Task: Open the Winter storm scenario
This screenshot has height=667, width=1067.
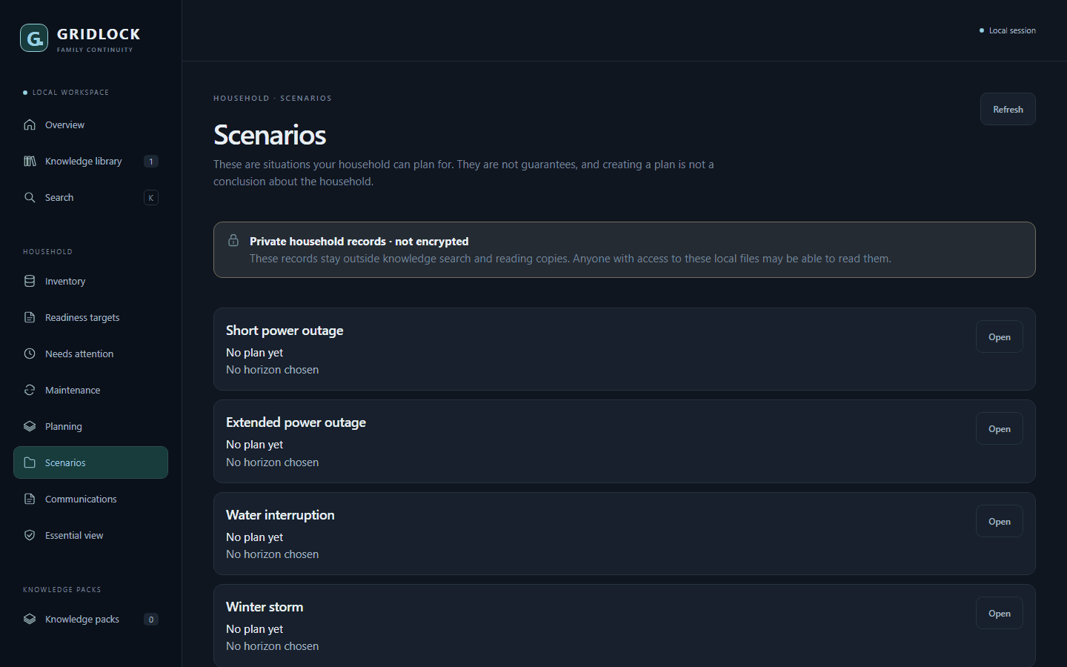Action: [999, 613]
